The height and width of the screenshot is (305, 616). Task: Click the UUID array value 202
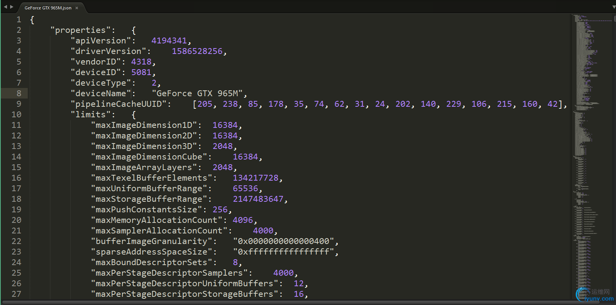[x=403, y=104]
